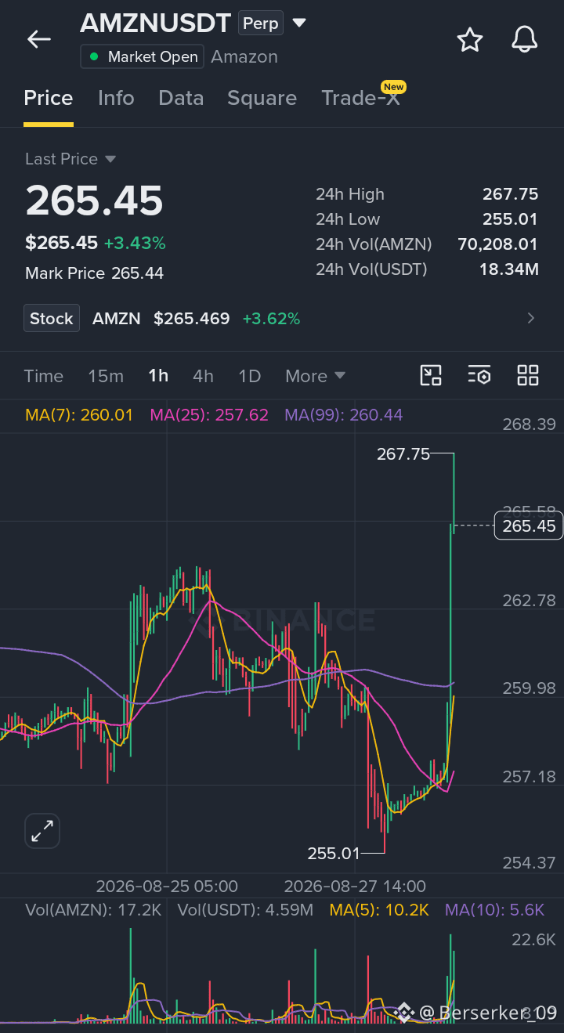
Task: Open the Trade-X tab
Action: coord(360,98)
